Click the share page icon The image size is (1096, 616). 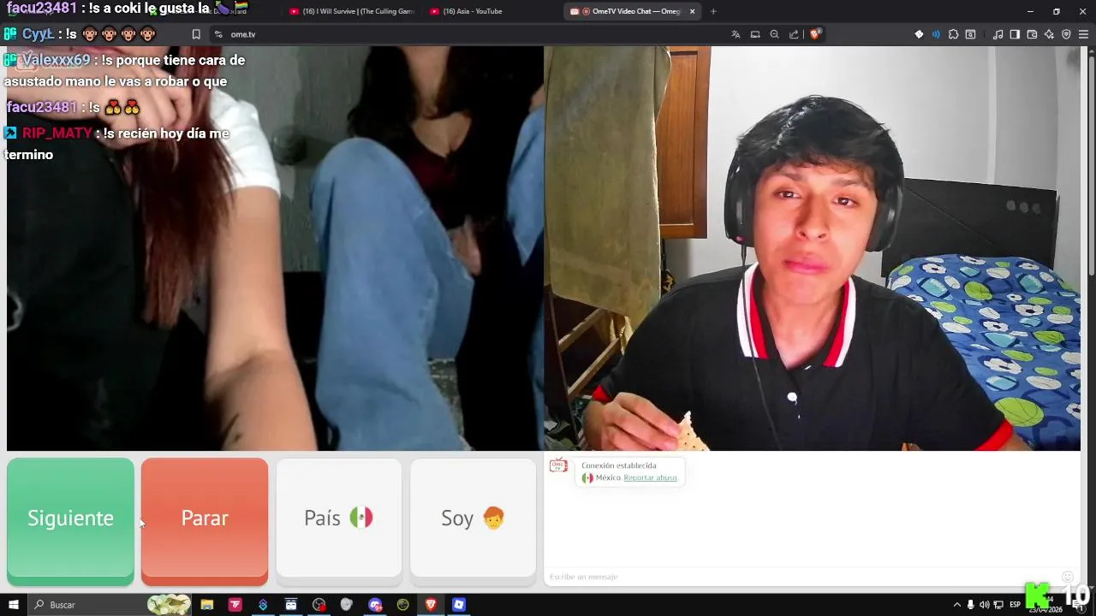[794, 34]
